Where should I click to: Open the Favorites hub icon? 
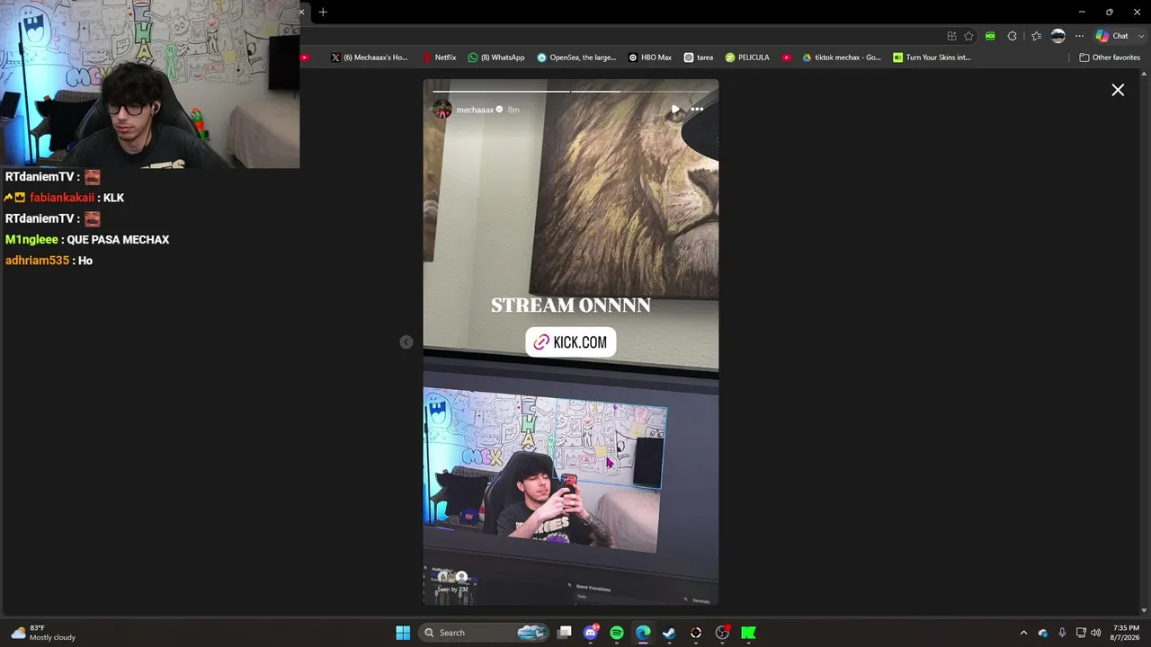1036,36
